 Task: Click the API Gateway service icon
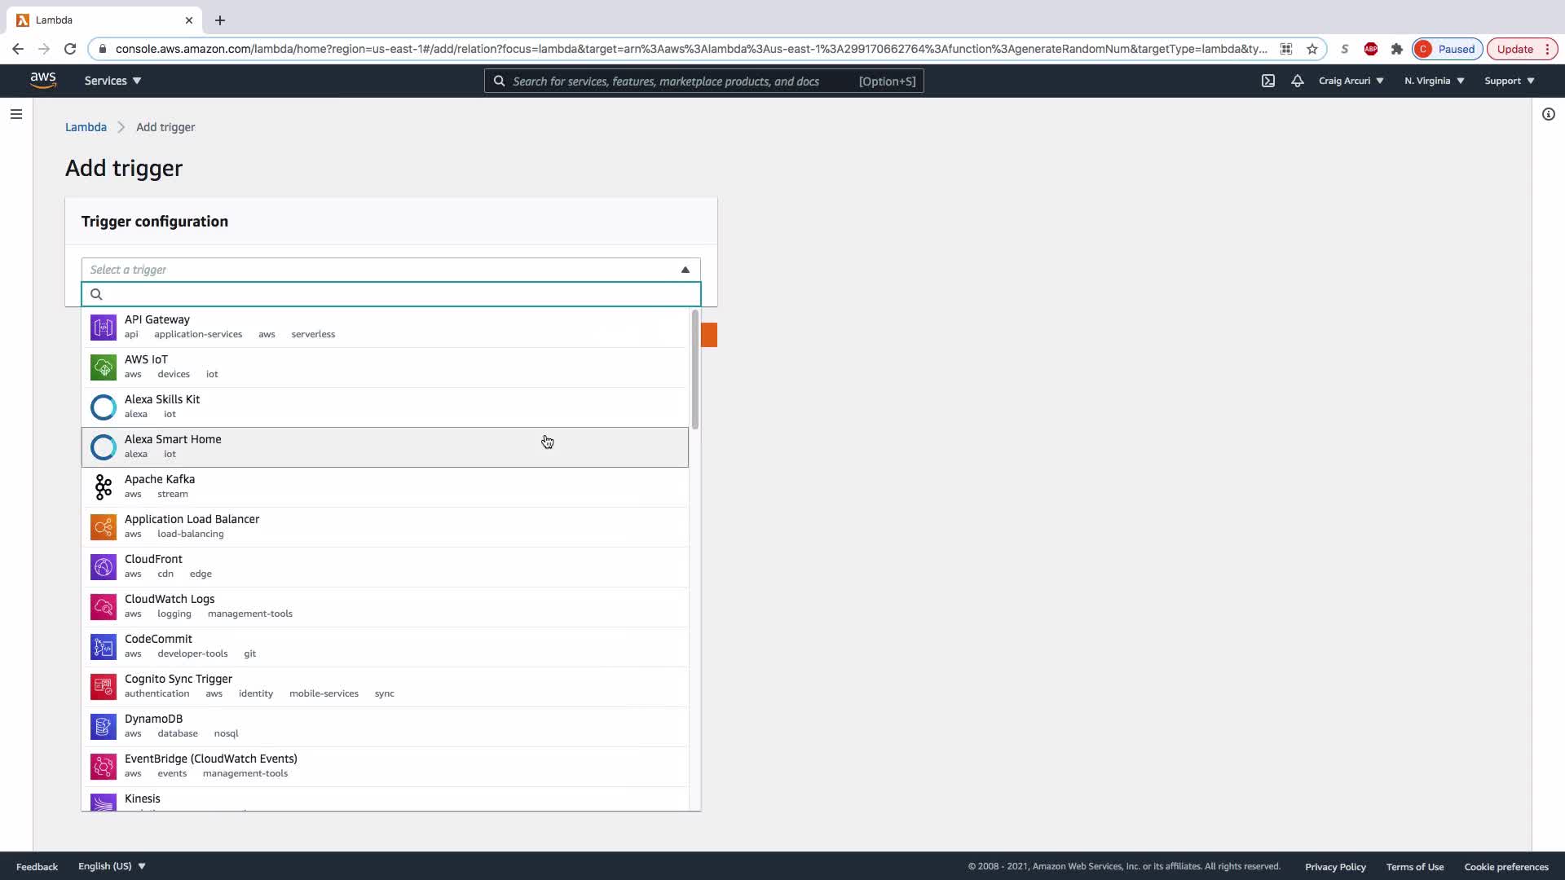point(103,328)
